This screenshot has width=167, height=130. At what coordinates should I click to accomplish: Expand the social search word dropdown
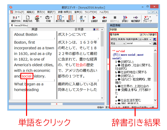coord(150,43)
